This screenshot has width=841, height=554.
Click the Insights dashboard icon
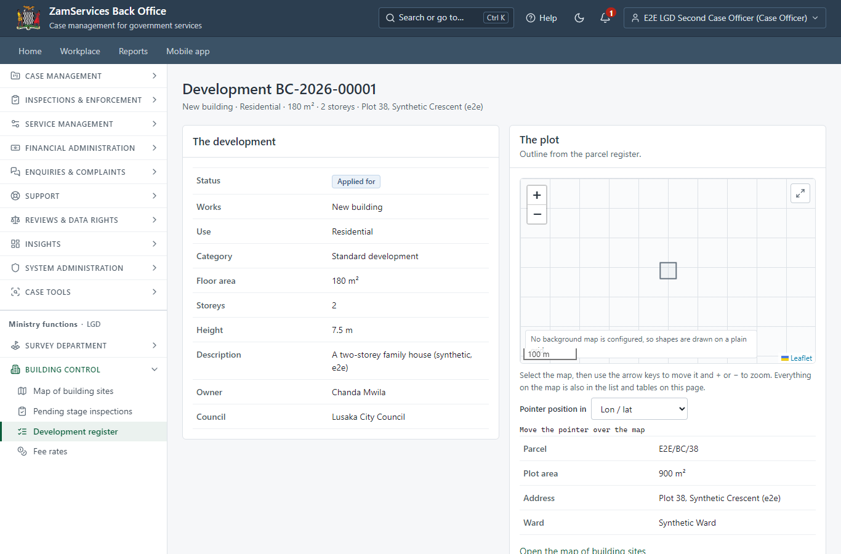click(x=15, y=244)
